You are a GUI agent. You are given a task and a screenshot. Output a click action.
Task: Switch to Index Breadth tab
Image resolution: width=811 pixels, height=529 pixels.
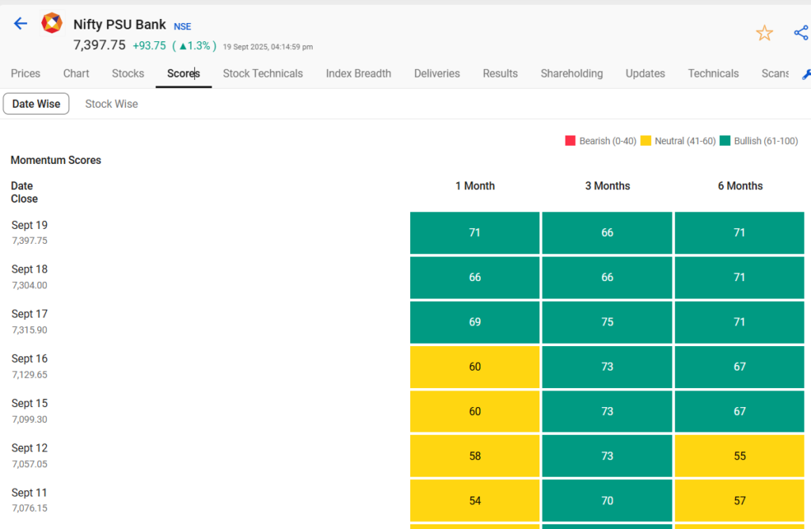(359, 74)
